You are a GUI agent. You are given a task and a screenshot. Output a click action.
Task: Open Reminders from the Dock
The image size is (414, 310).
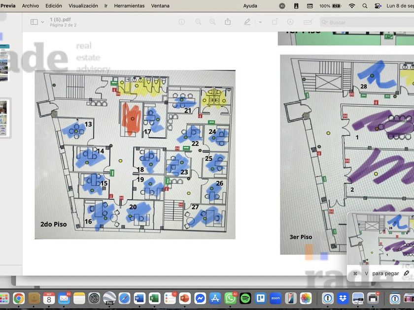coord(170,299)
